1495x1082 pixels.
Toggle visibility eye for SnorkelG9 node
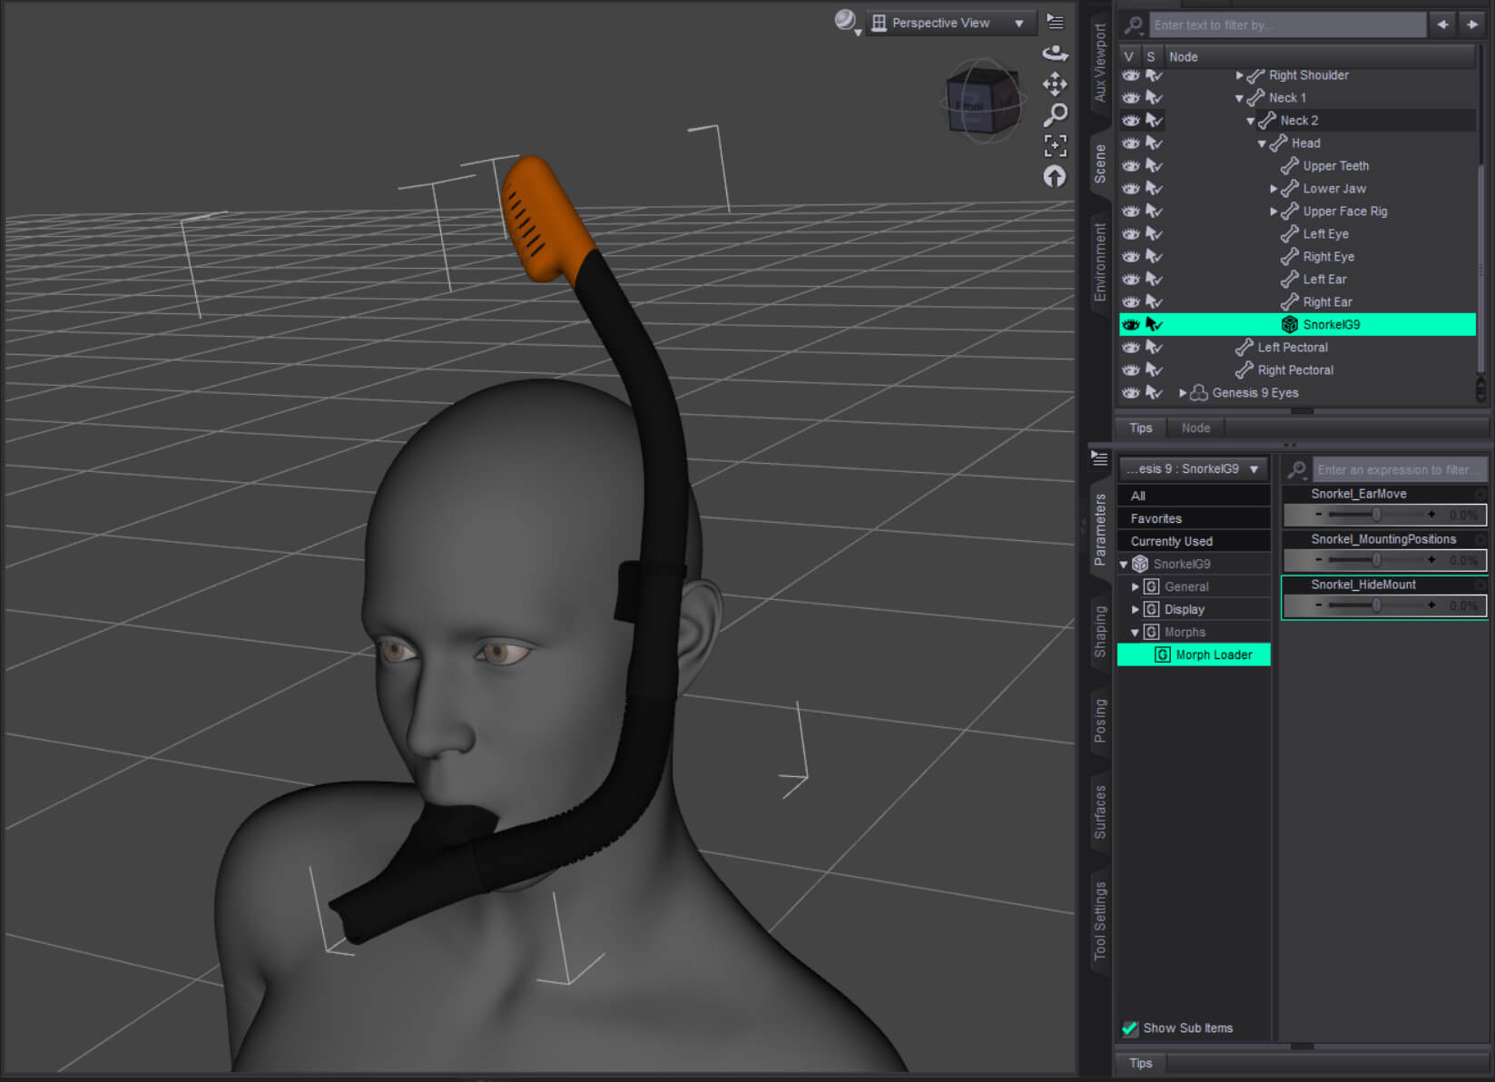pyautogui.click(x=1130, y=324)
